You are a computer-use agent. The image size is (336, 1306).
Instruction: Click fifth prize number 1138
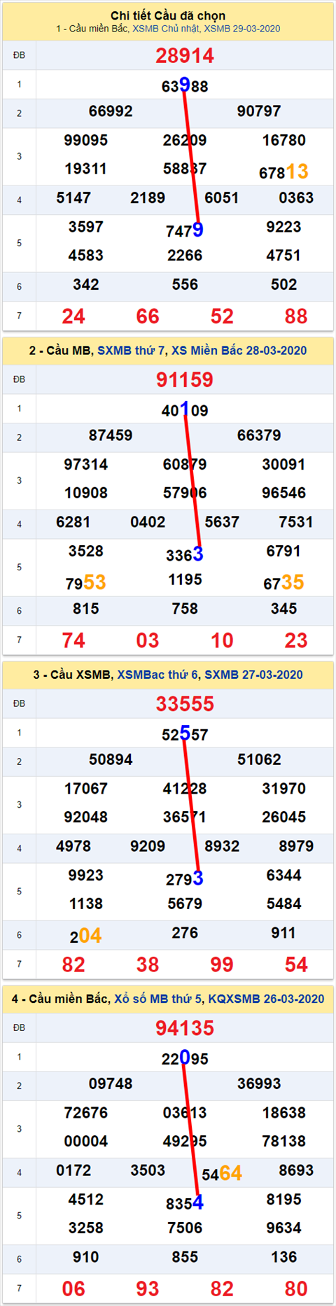(x=86, y=904)
